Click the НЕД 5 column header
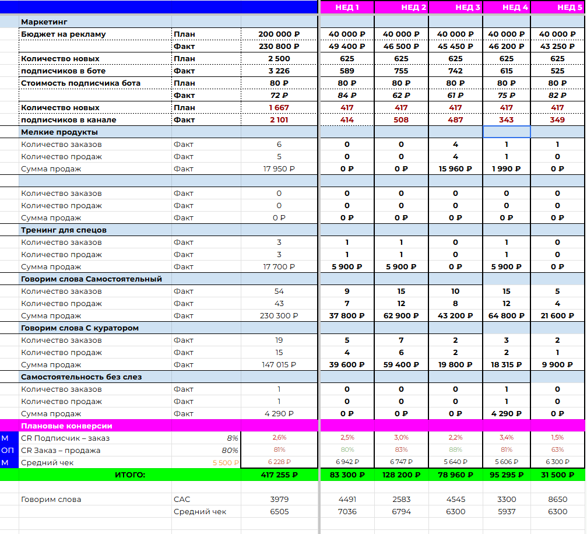Image resolution: width=587 pixels, height=534 pixels. coord(557,7)
